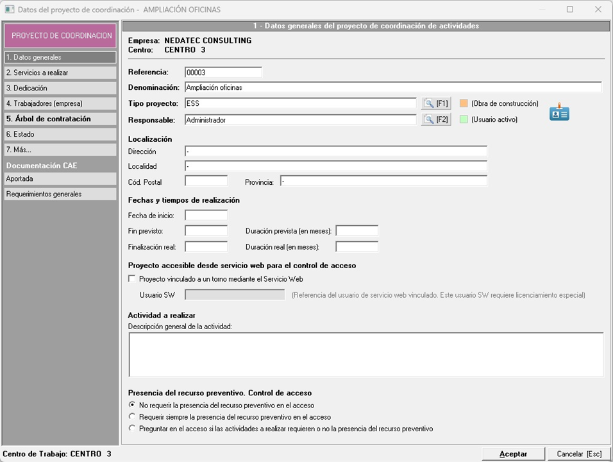
Task: Choose Preguntar en el acceso radio option
Action: pyautogui.click(x=133, y=429)
